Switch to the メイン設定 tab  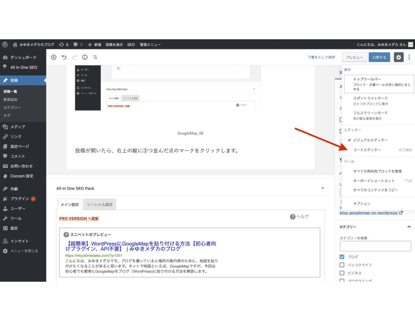click(x=70, y=205)
